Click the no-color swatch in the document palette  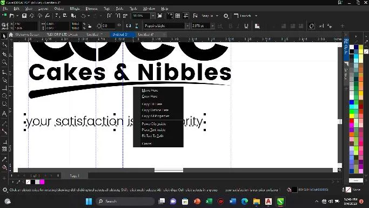click(28, 182)
